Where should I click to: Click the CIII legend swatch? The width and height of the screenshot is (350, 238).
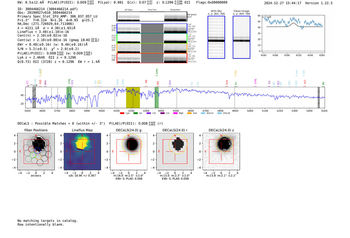click(x=162, y=113)
